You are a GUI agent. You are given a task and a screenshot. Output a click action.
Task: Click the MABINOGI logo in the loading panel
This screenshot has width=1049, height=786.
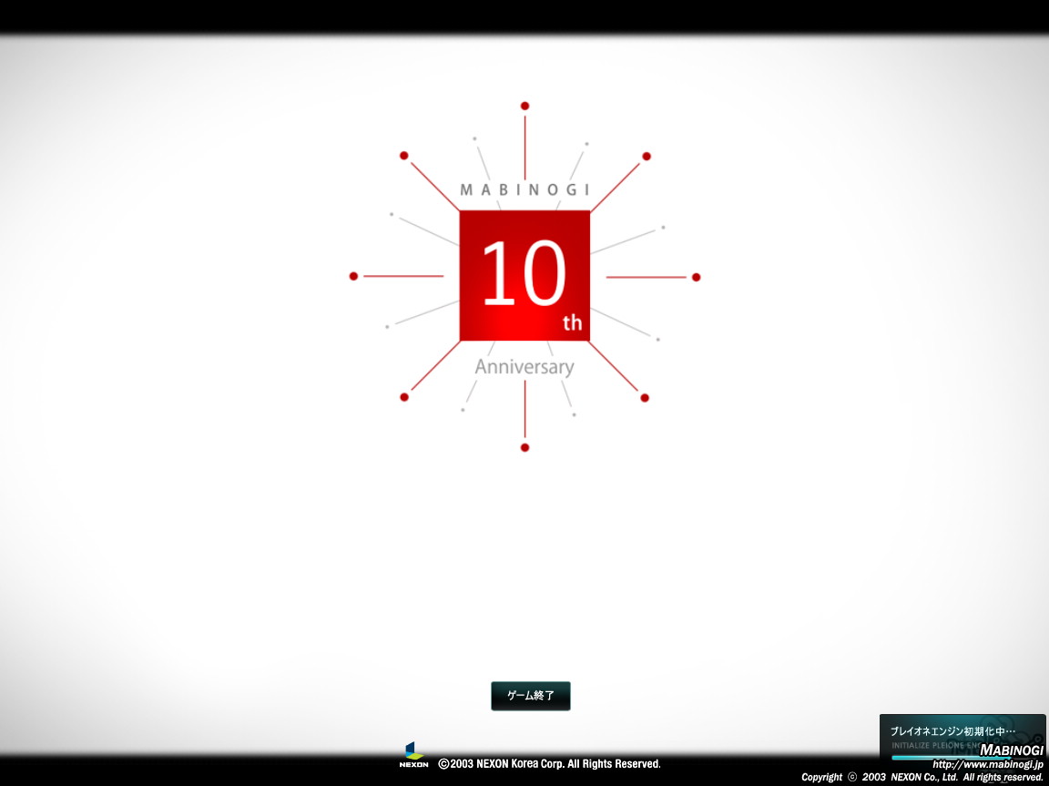click(1011, 750)
